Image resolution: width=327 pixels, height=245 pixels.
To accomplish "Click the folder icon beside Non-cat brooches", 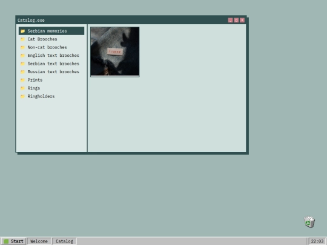I will (22, 48).
